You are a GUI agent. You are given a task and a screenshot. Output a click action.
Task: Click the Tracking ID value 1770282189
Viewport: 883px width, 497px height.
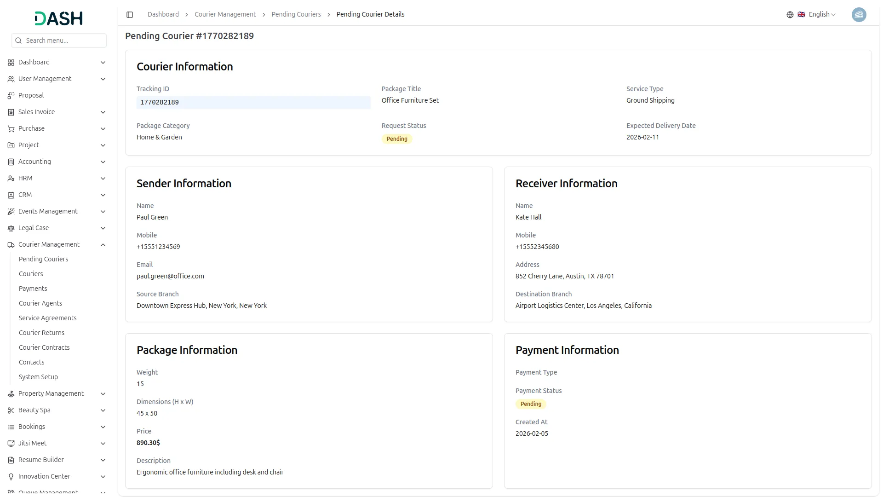coord(160,102)
